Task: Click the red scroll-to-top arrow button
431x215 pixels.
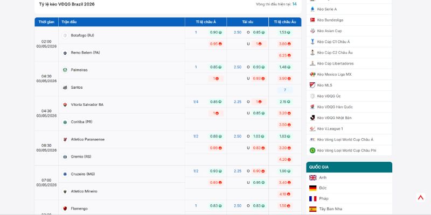Action: coord(421,197)
